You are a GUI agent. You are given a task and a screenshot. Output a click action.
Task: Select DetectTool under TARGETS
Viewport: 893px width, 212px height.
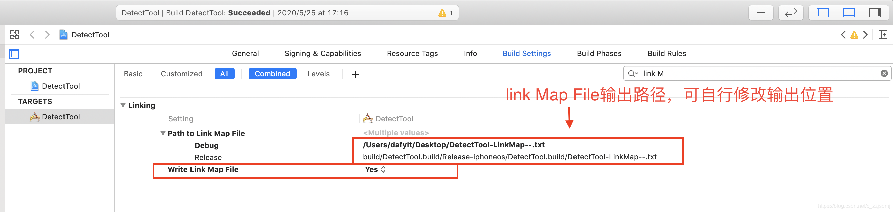tap(59, 117)
